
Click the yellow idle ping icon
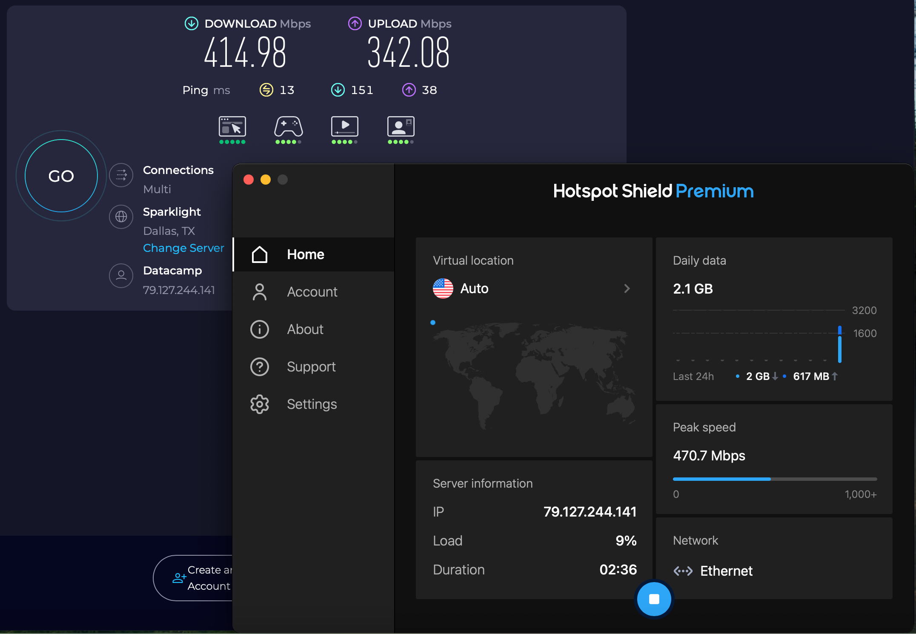[266, 90]
